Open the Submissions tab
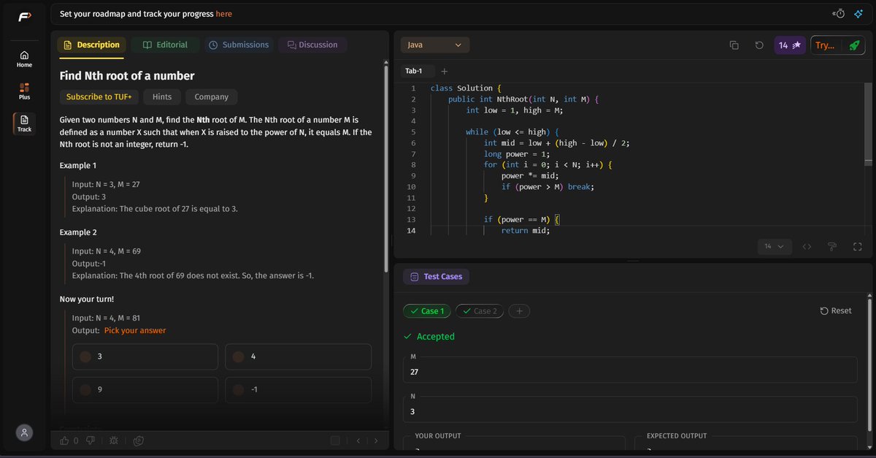The height and width of the screenshot is (458, 876). 239,45
